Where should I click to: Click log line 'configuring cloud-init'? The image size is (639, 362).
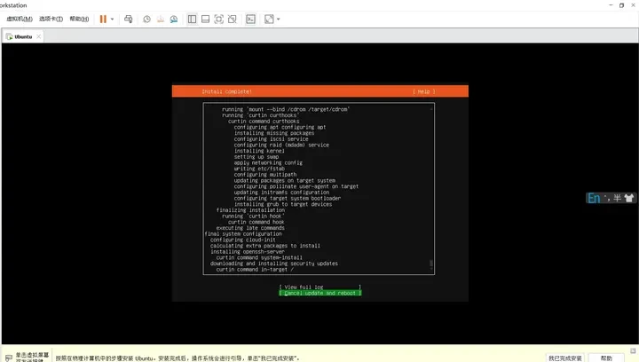tap(243, 240)
